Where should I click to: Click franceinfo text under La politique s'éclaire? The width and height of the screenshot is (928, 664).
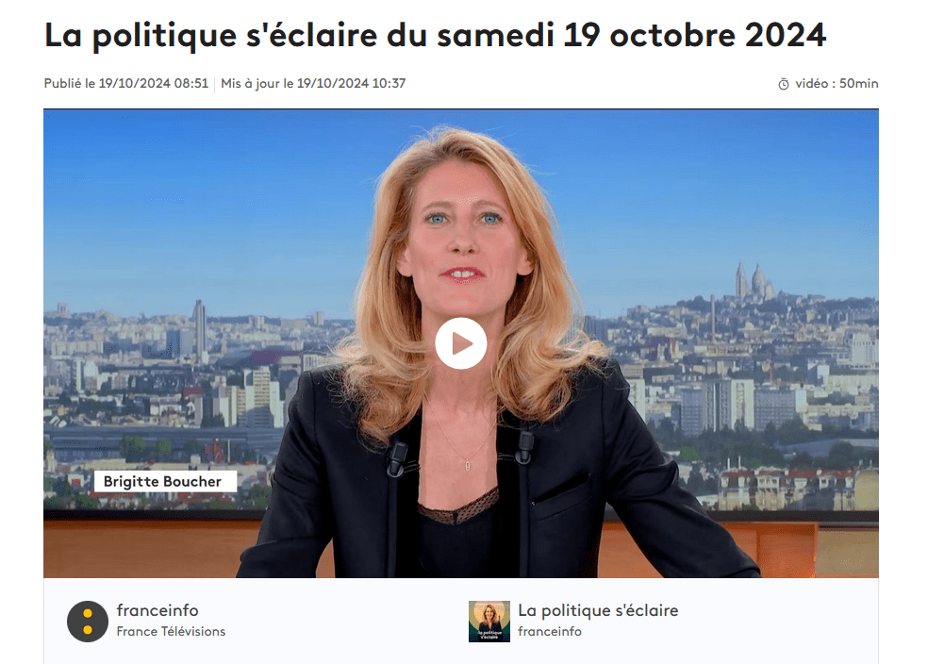coord(550,631)
